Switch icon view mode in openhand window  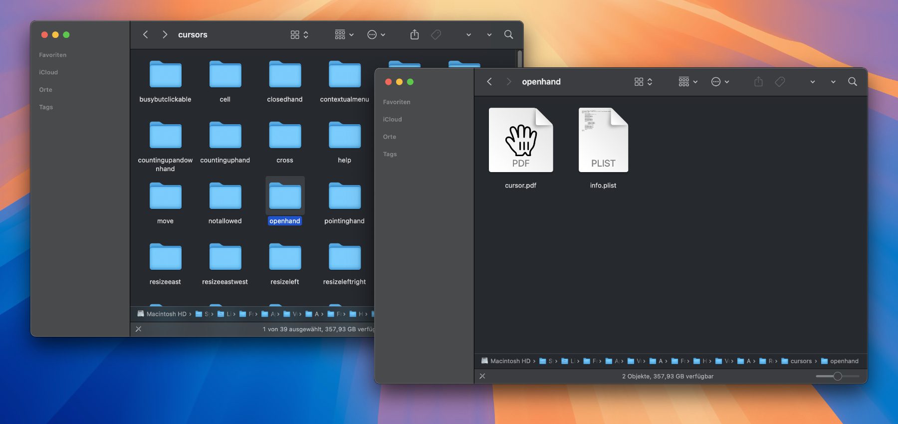(x=643, y=82)
